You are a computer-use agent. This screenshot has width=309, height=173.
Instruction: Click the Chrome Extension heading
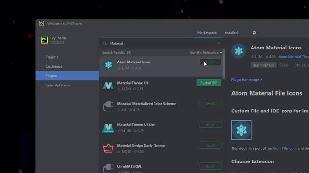(x=253, y=161)
